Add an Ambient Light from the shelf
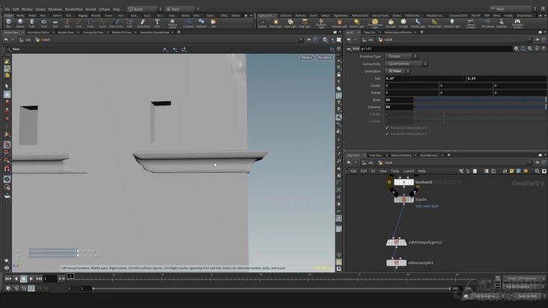Viewport: 548px width, 308px height. tap(452, 23)
